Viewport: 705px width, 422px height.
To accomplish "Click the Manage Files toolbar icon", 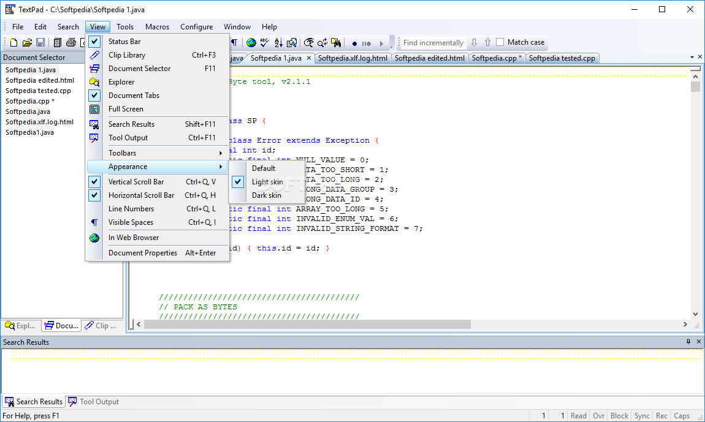I will [x=57, y=43].
